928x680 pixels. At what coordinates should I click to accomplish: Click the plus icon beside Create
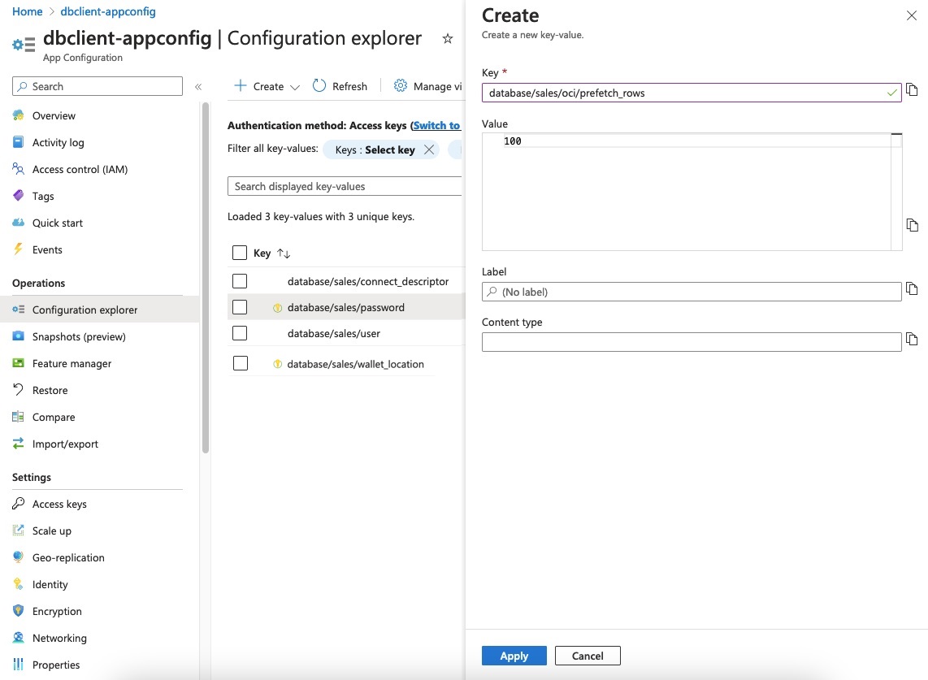[x=241, y=86]
